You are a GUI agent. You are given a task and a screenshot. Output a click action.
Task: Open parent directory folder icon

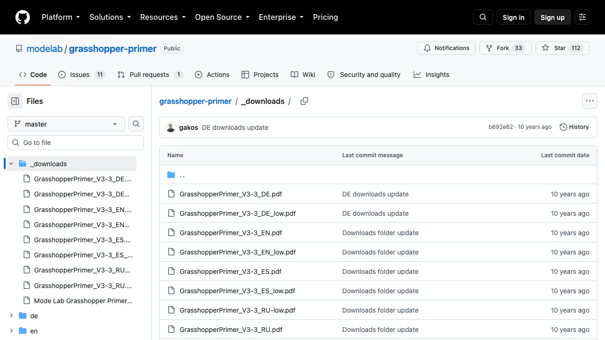coord(171,175)
